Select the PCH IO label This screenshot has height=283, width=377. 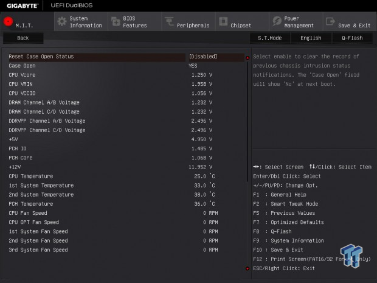click(18, 148)
